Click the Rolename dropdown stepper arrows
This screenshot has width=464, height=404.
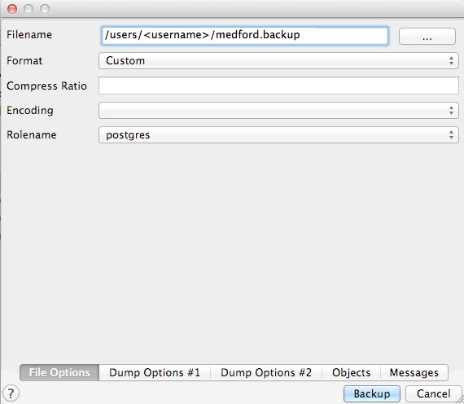(451, 134)
